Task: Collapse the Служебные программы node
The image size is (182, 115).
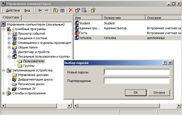Action: click(x=4, y=29)
